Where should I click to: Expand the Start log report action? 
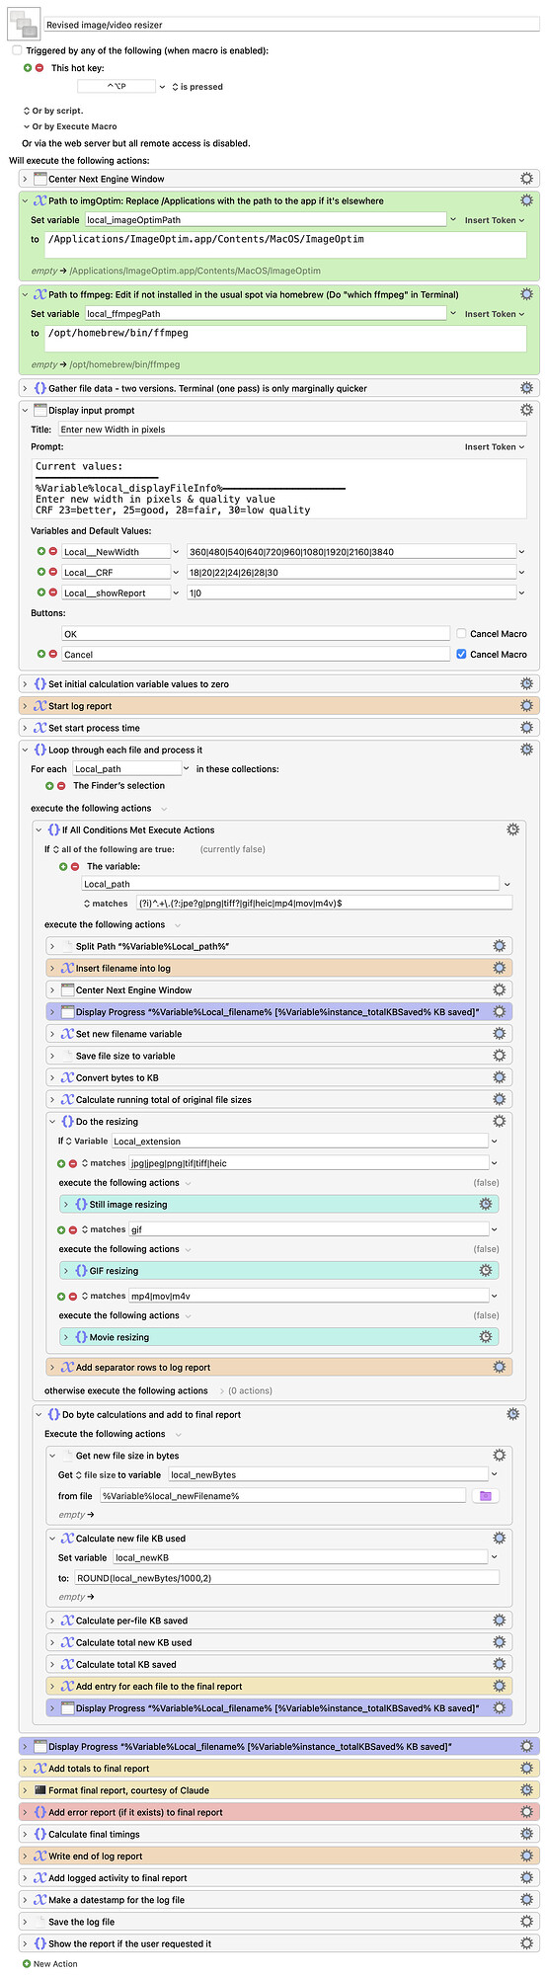click(x=25, y=706)
